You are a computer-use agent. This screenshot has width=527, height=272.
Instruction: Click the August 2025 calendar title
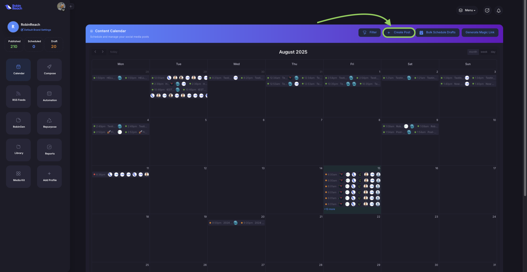[293, 52]
